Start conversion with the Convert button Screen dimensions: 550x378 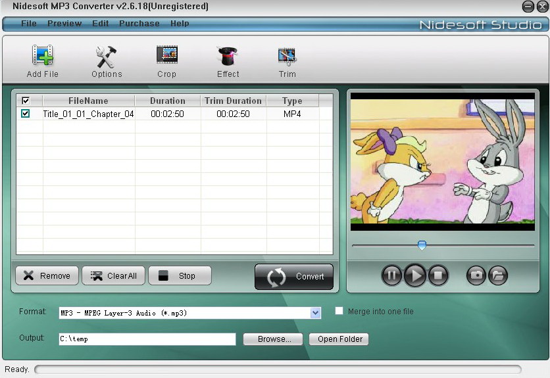pos(294,277)
